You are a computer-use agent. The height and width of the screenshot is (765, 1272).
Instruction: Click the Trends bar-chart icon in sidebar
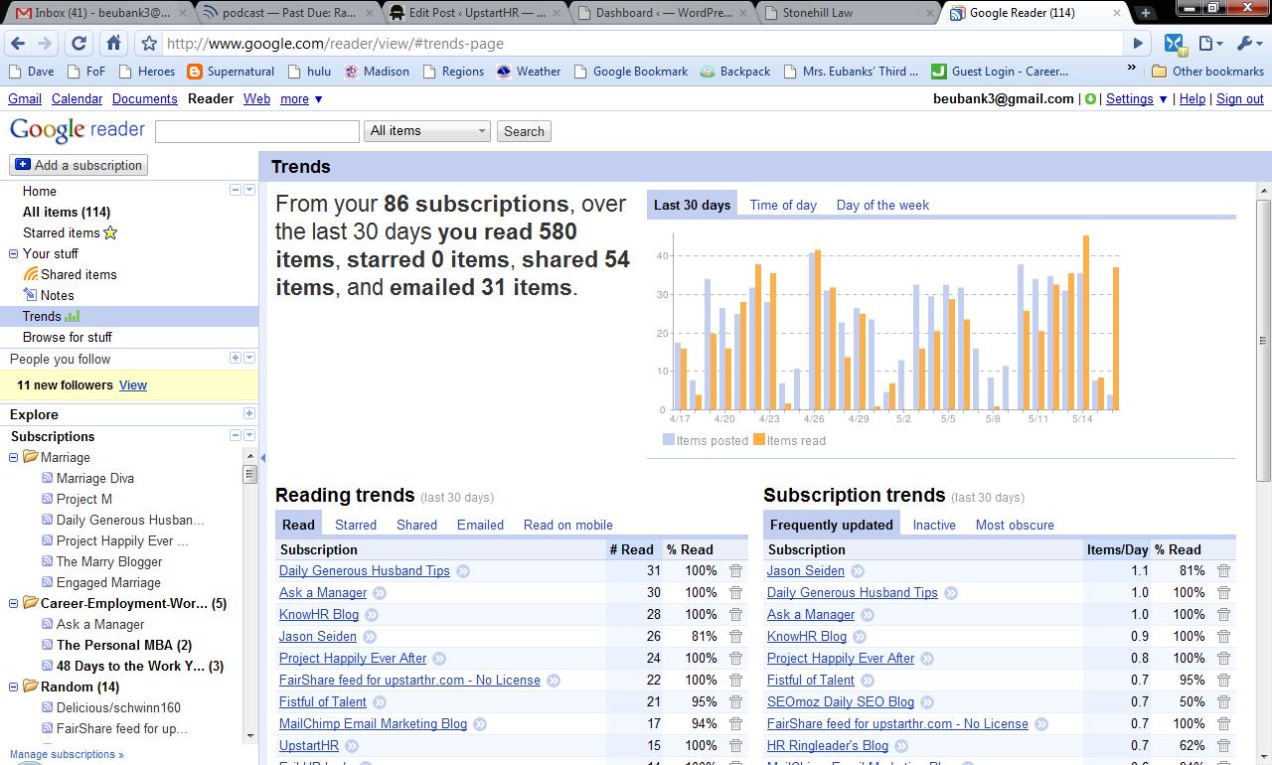(x=72, y=316)
